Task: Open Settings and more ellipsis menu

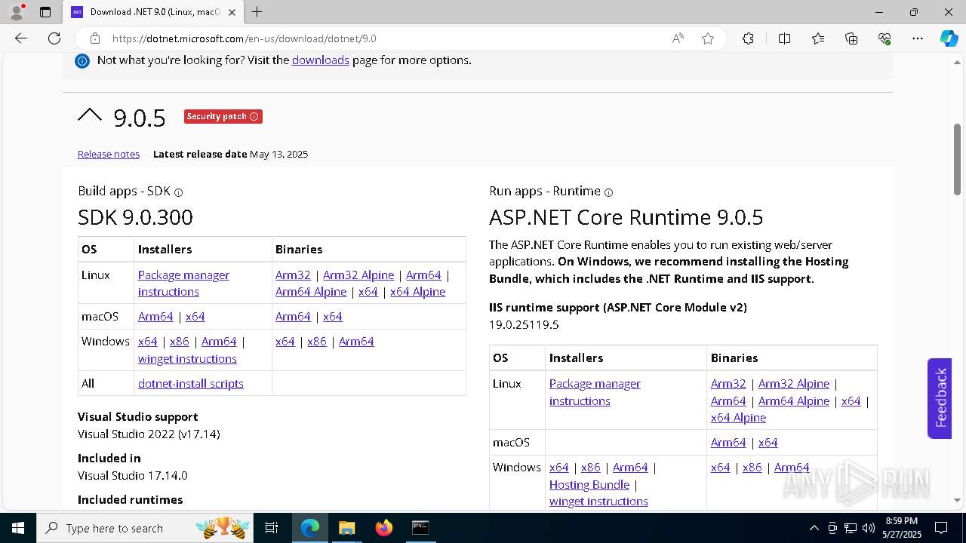Action: point(918,38)
